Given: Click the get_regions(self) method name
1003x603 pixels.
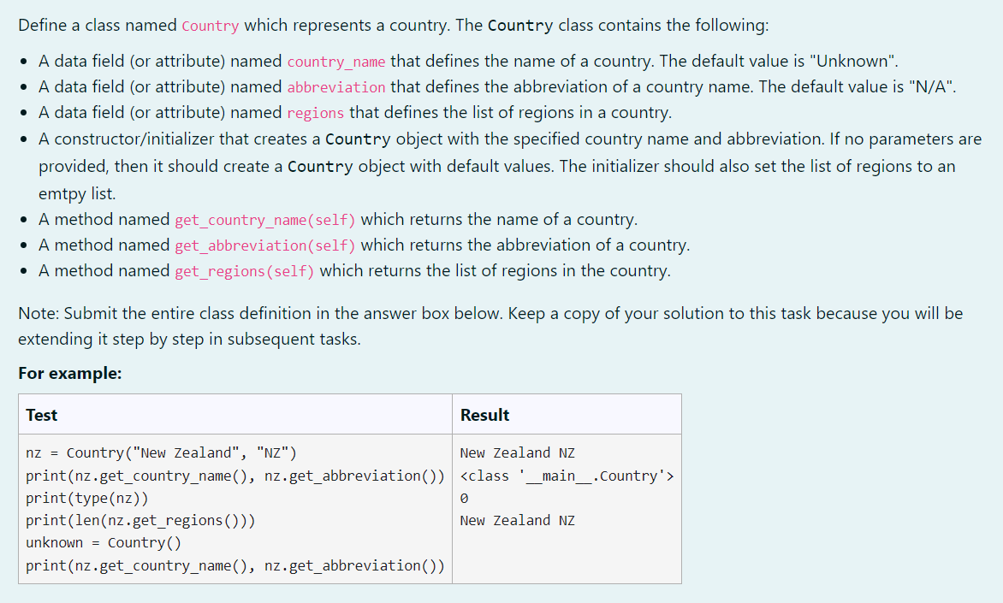Looking at the screenshot, I should pyautogui.click(x=244, y=270).
